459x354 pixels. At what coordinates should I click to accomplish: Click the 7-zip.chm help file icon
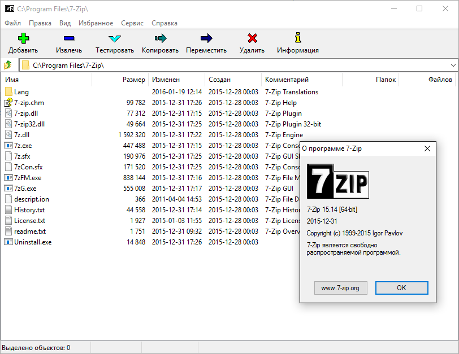coord(8,103)
